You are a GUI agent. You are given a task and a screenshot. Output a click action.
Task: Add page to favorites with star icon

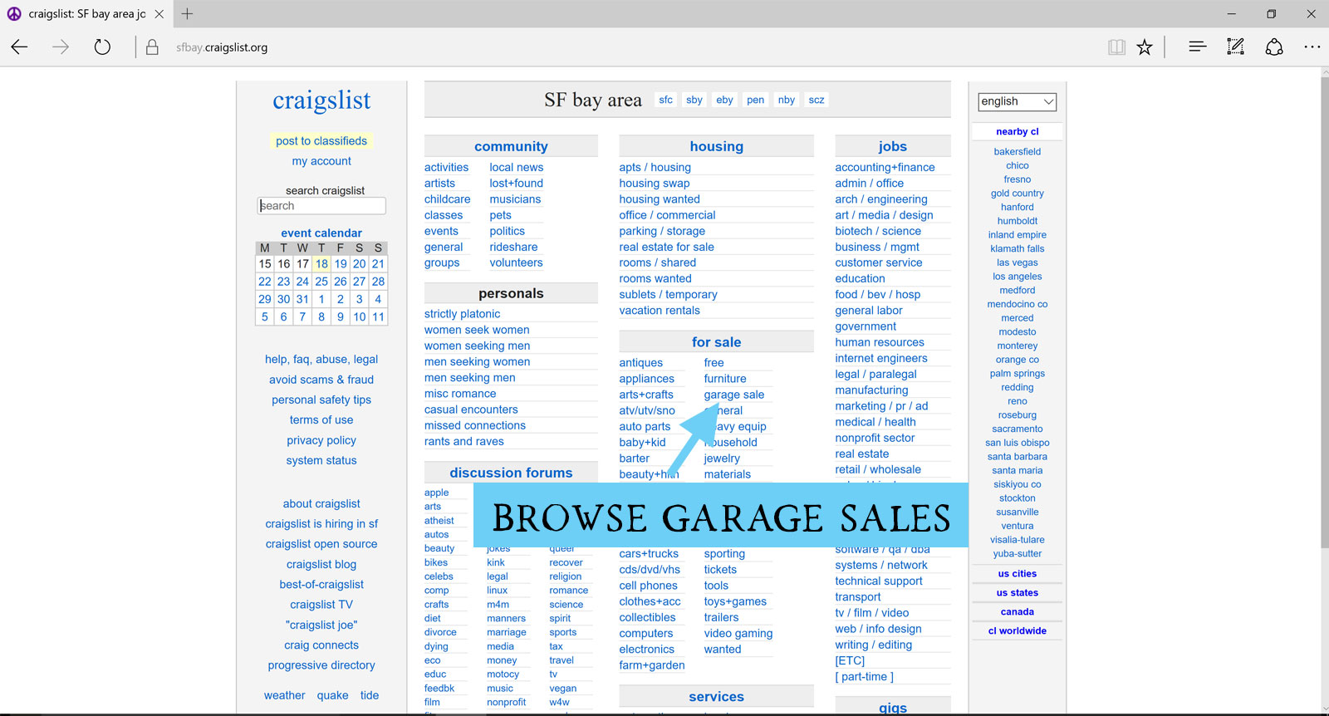tap(1145, 47)
